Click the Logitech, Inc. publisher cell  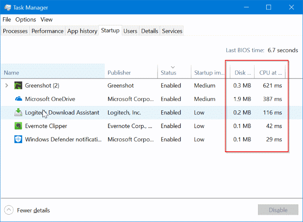124,113
